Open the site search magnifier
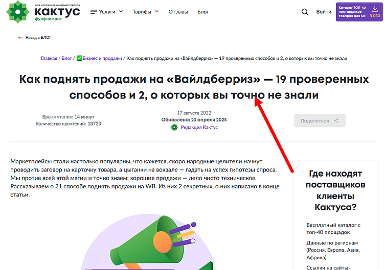The image size is (384, 270). coord(305,12)
